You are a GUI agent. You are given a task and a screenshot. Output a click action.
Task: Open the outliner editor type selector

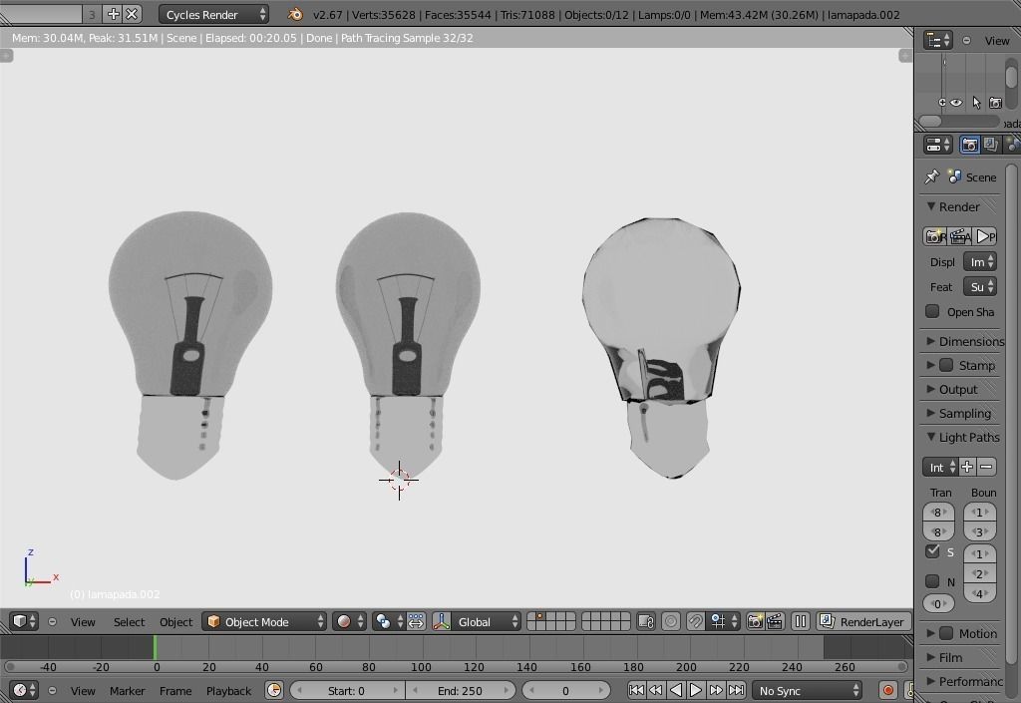click(x=937, y=40)
